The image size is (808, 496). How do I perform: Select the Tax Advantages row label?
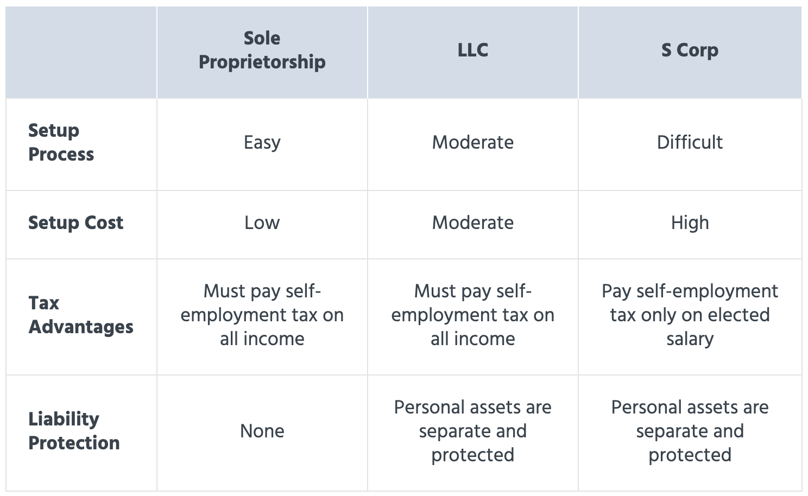pyautogui.click(x=81, y=315)
